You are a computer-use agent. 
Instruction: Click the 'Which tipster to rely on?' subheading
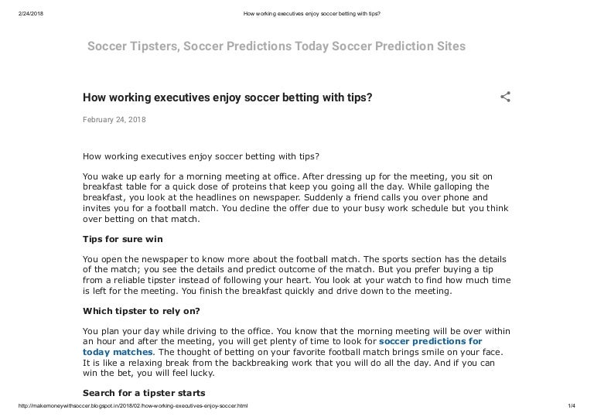(x=142, y=310)
